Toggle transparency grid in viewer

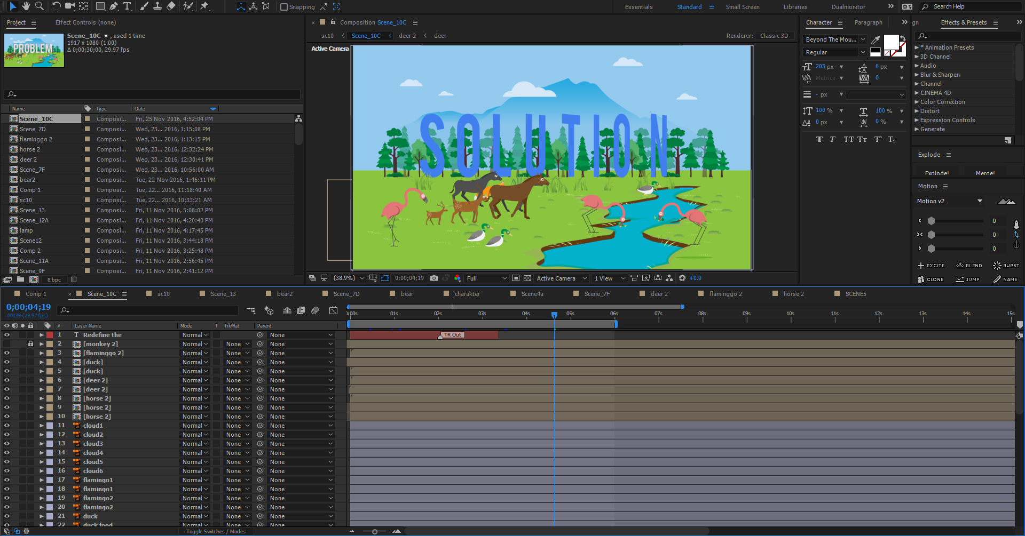coord(527,278)
